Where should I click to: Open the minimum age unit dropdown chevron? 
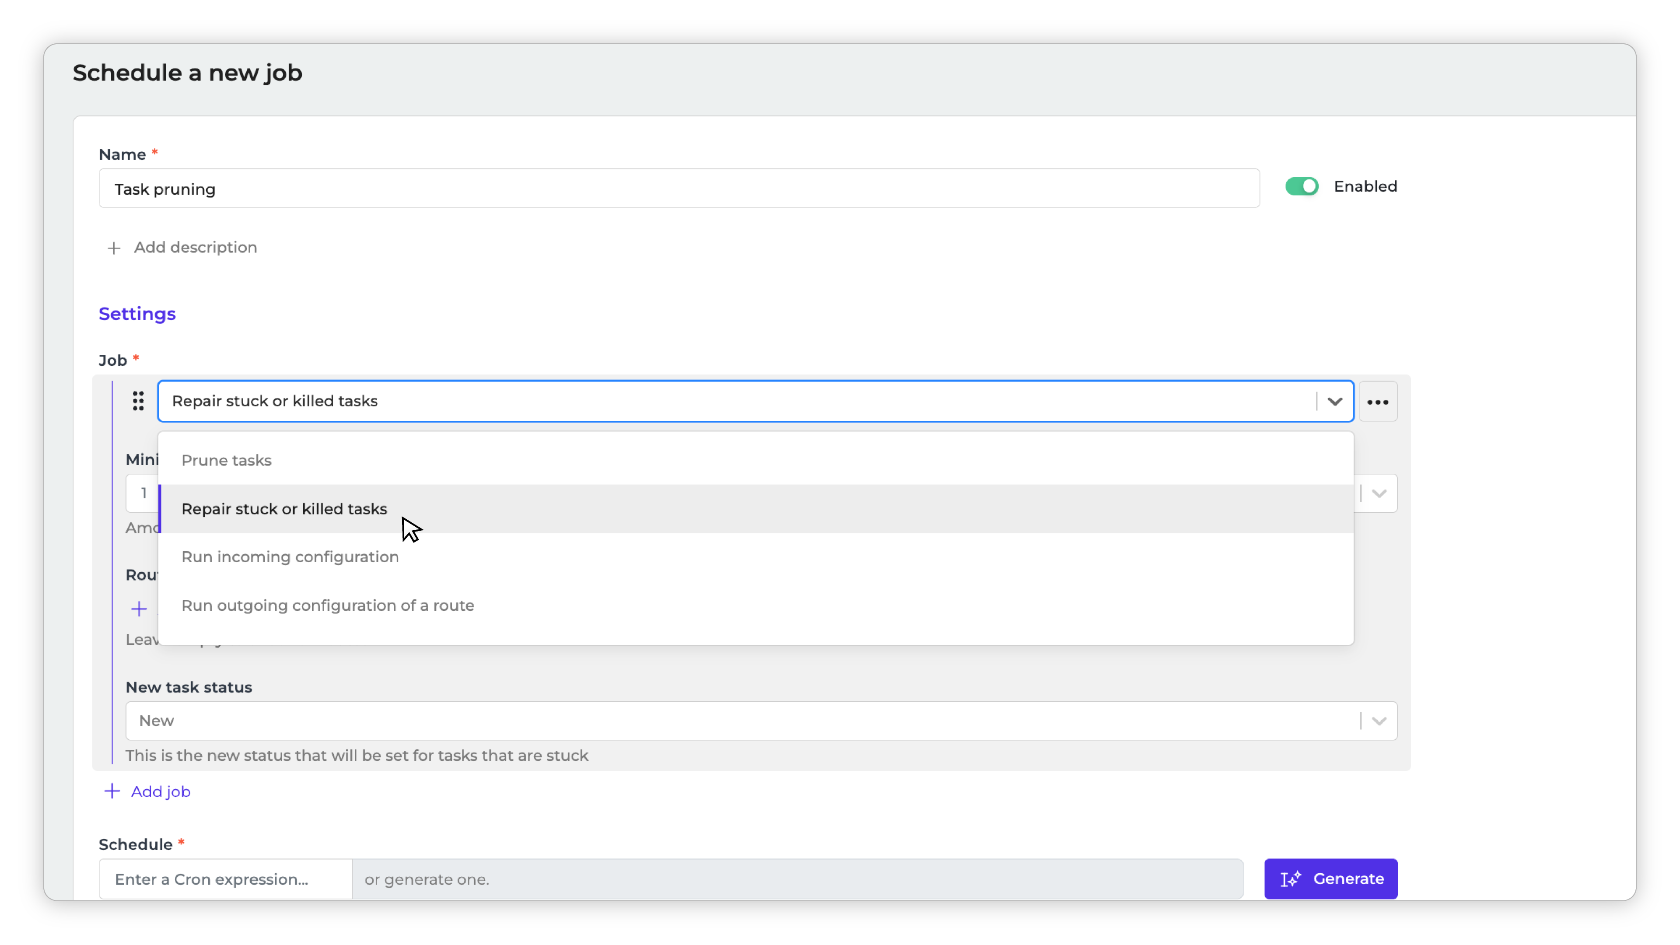[x=1378, y=493]
